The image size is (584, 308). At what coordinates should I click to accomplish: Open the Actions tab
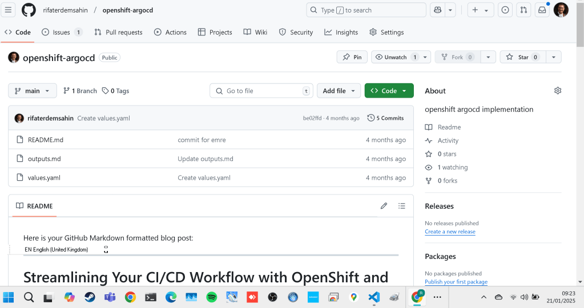click(x=170, y=33)
